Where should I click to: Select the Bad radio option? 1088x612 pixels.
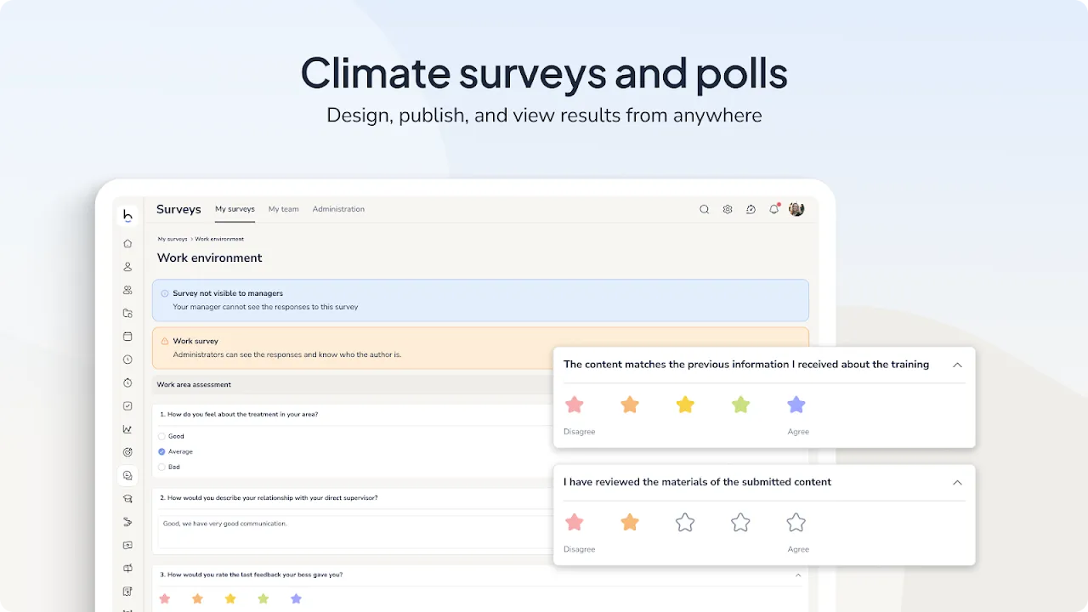pyautogui.click(x=161, y=467)
